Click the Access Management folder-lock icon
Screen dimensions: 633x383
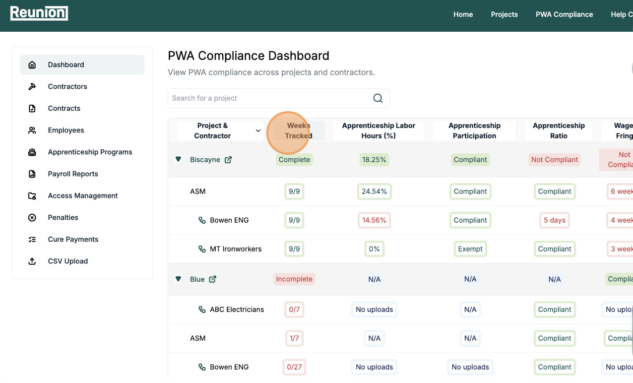[x=32, y=196]
